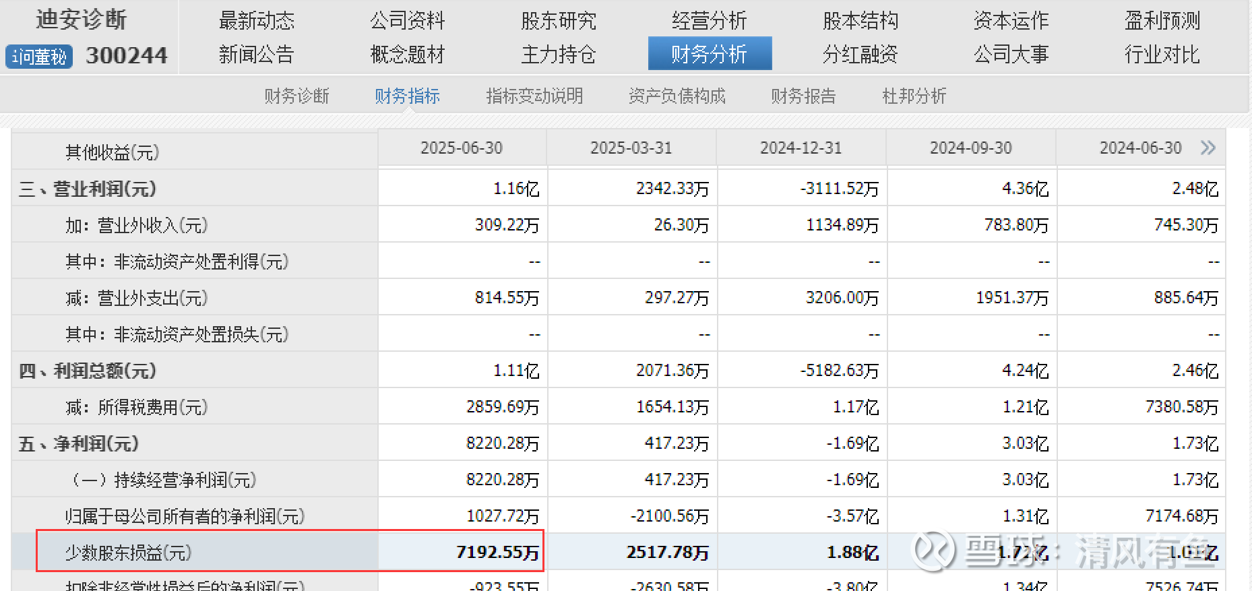
Task: Click the 四、利润总额(元) row label
Action: [88, 371]
